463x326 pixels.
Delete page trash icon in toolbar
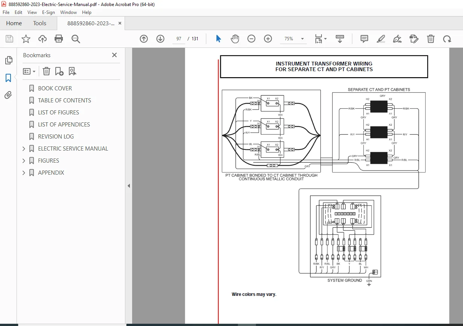[431, 39]
